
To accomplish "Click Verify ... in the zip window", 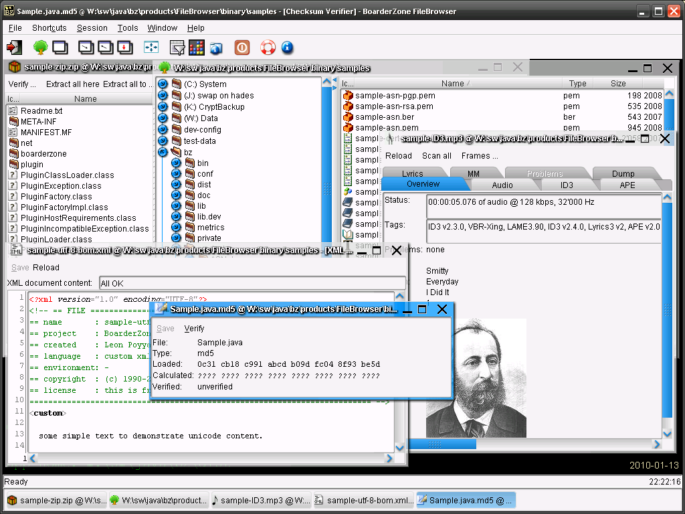I will pos(22,84).
